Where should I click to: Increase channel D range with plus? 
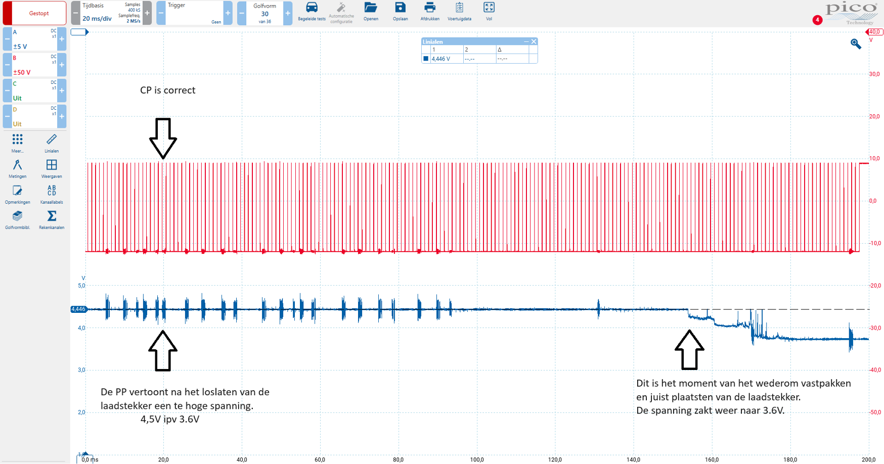pos(62,116)
